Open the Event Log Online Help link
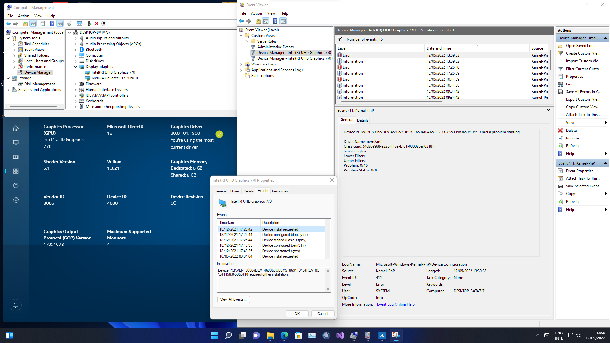The width and height of the screenshot is (610, 343). (x=396, y=304)
